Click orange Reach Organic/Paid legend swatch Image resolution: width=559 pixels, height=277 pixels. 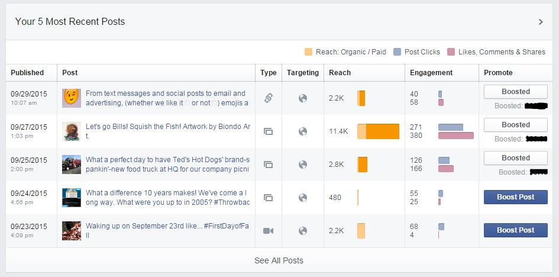coord(308,52)
